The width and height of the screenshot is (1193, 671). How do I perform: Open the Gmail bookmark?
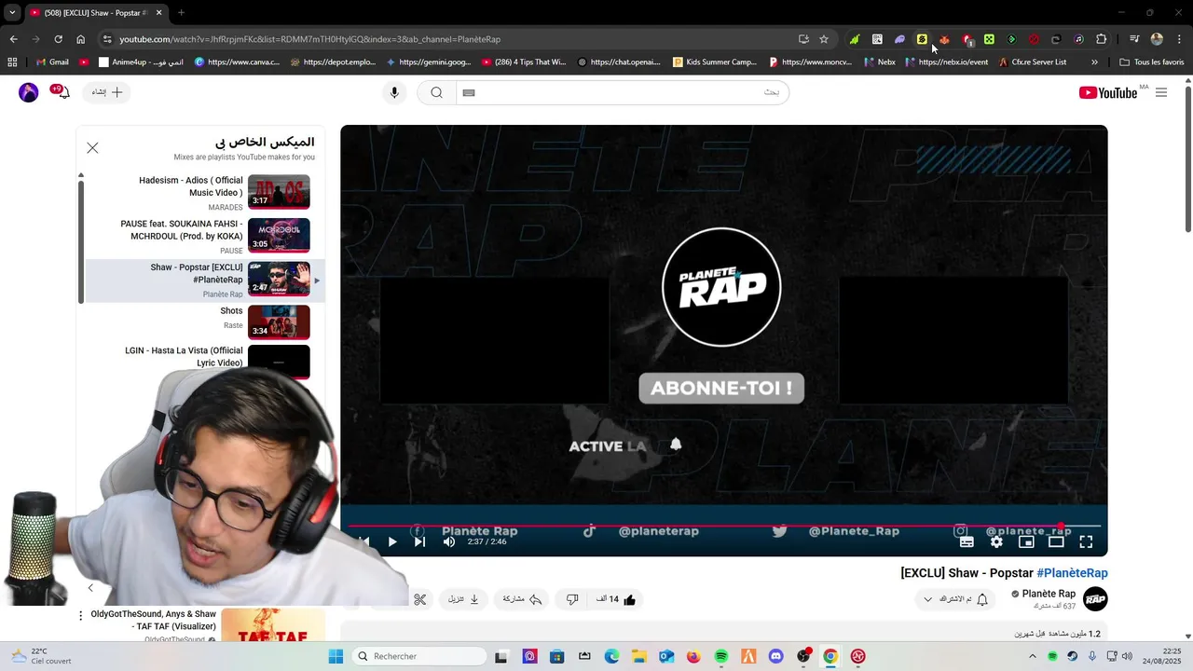(51, 62)
